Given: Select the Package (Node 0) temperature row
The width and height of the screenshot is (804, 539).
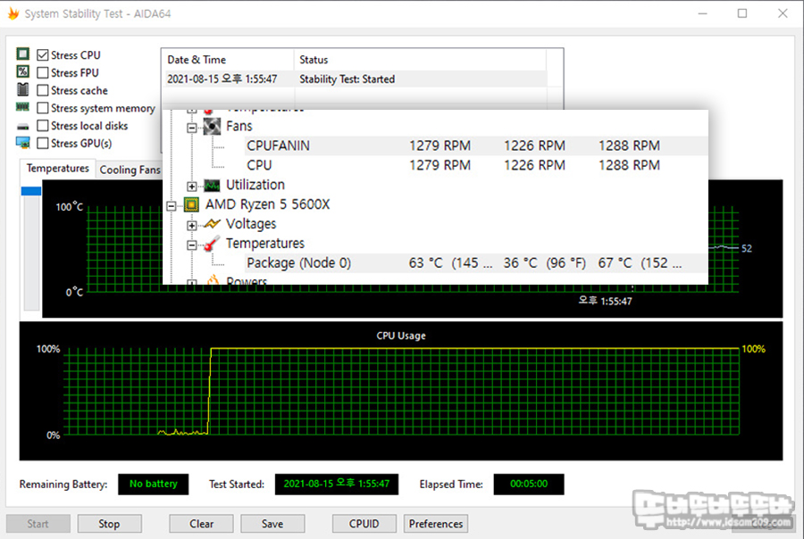Looking at the screenshot, I should pyautogui.click(x=476, y=263).
